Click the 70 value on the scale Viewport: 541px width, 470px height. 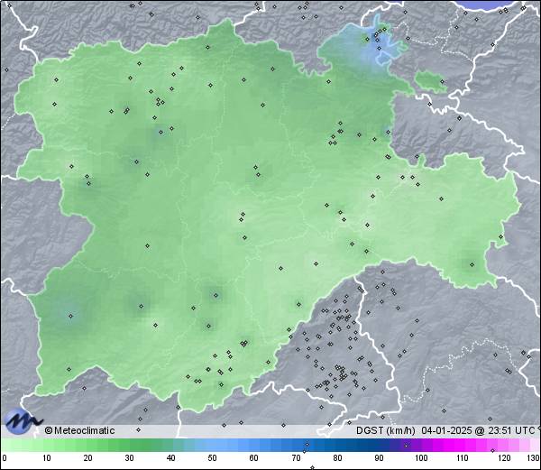(x=296, y=458)
